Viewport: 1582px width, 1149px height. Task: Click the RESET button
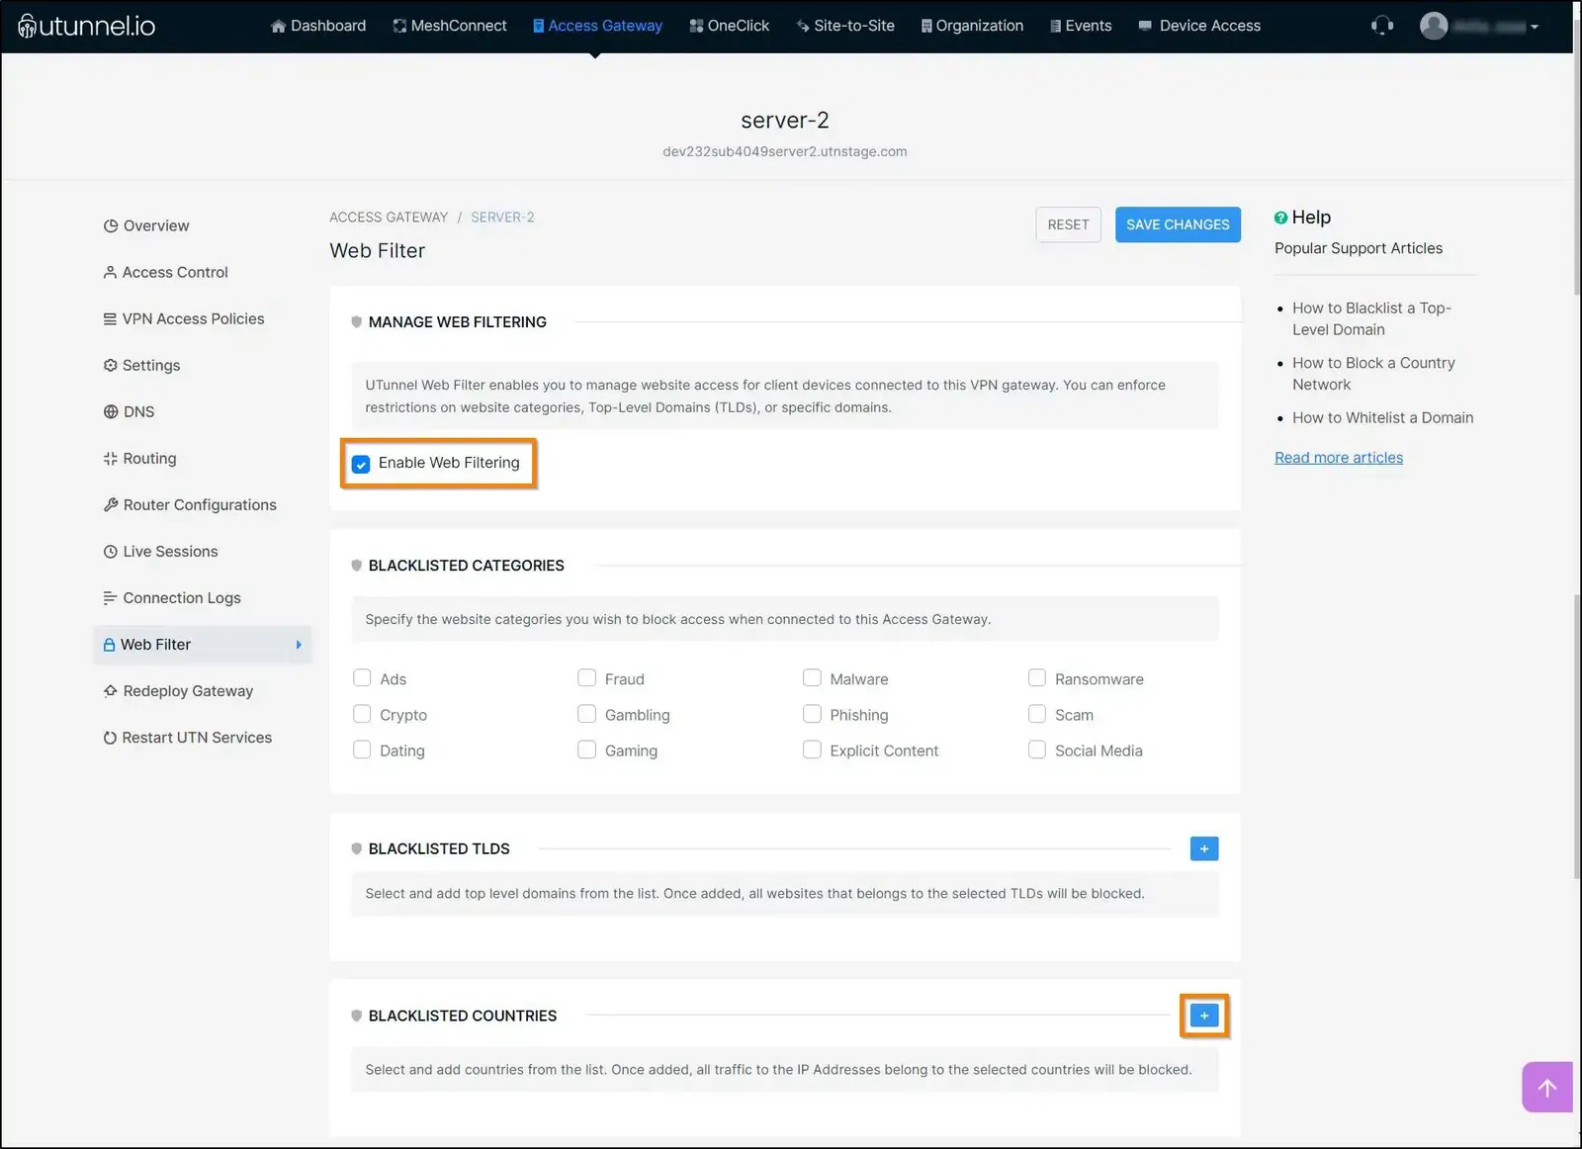coord(1068,224)
